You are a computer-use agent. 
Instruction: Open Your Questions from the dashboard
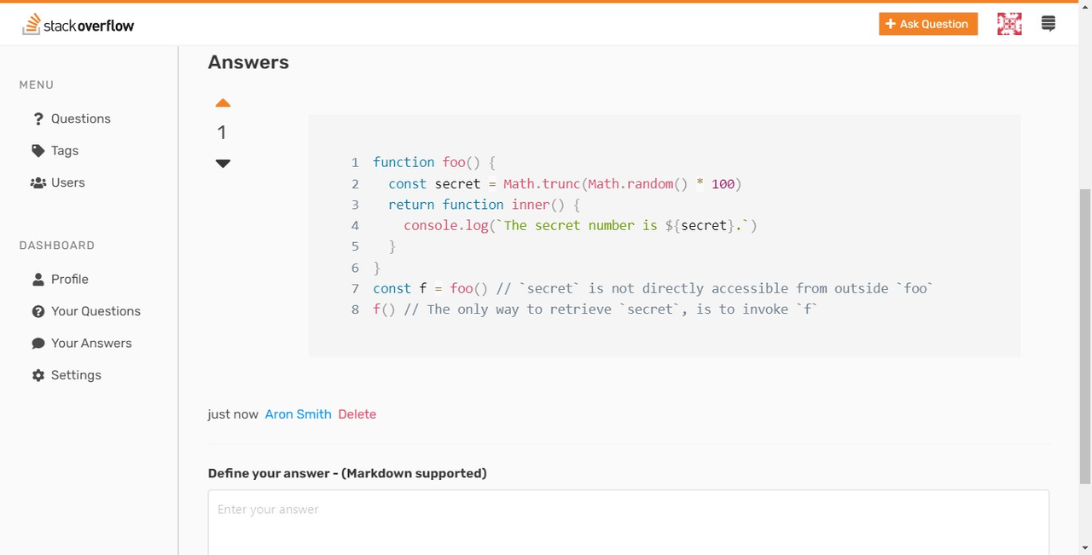pos(96,311)
